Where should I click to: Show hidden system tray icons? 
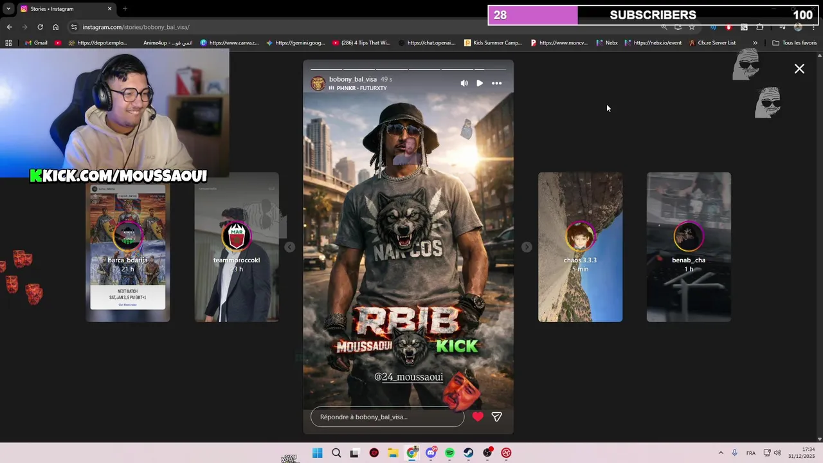pyautogui.click(x=721, y=453)
